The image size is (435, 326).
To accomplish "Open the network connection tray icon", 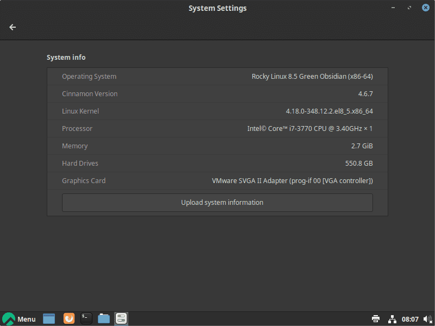I will 392,319.
